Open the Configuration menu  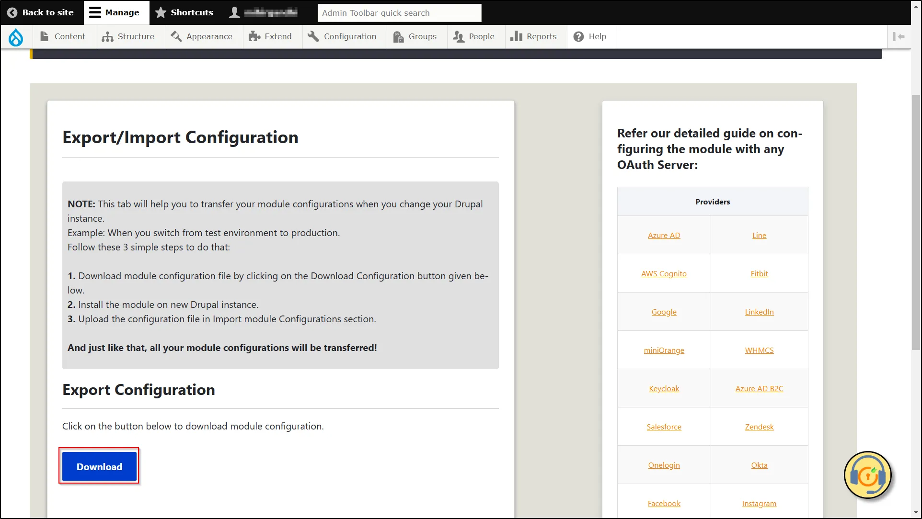(x=349, y=36)
